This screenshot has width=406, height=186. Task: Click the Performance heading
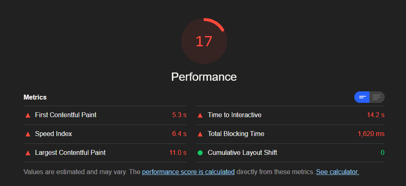pos(204,77)
